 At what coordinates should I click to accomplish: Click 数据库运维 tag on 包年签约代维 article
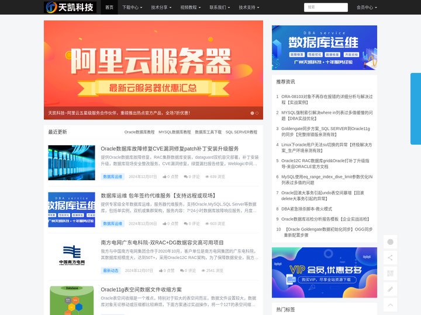coord(112,223)
